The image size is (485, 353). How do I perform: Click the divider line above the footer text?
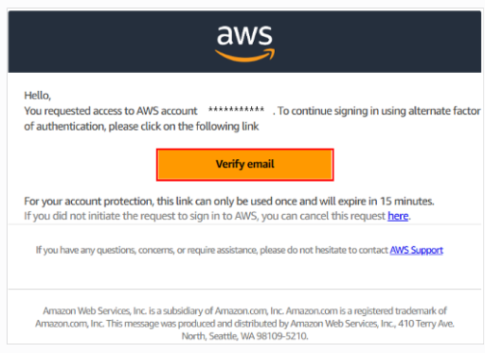pos(244,289)
